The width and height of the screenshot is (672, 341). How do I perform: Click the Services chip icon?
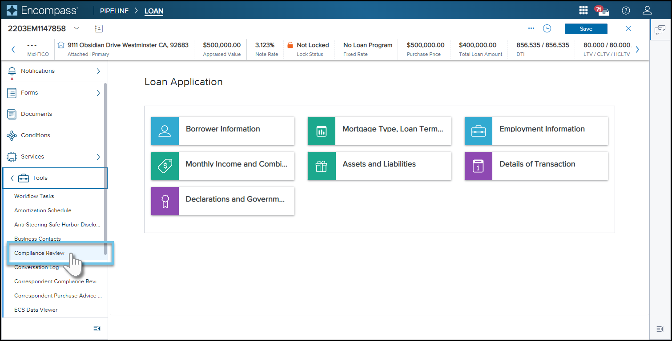click(x=12, y=157)
